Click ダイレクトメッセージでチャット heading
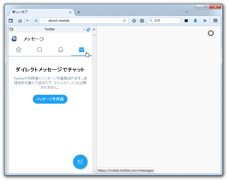228x181 pixels. tap(50, 70)
